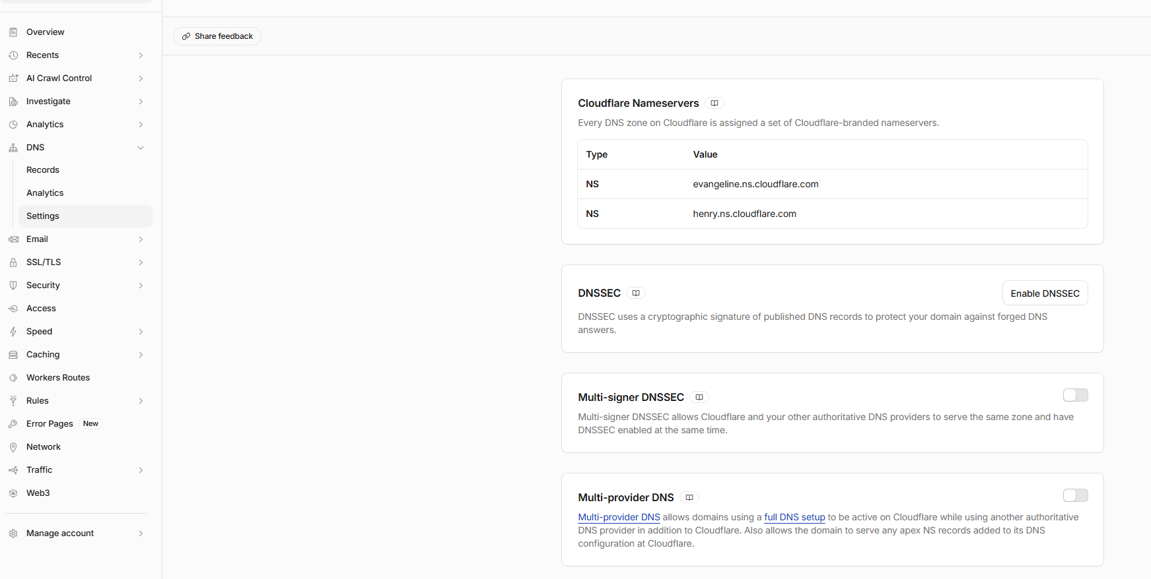Screen dimensions: 1151x579
Task: Click the New badge on Error Pages
Action: pyautogui.click(x=90, y=424)
